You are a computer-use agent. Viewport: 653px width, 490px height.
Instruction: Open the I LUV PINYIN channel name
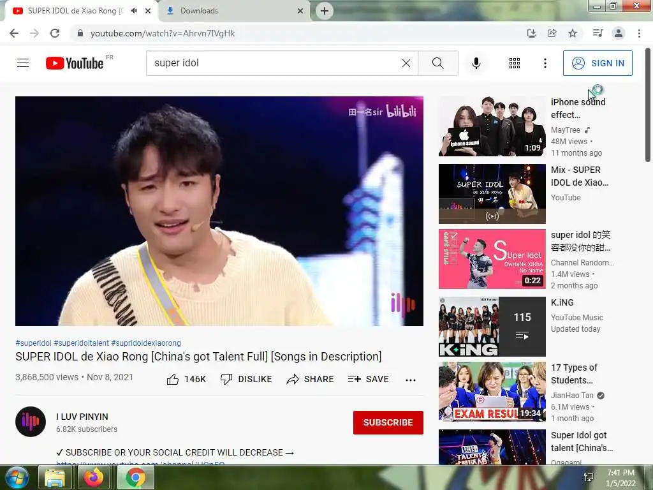[x=82, y=417]
